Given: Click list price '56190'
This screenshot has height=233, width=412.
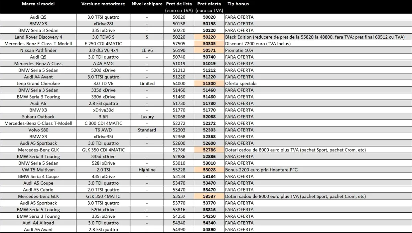Looking at the screenshot, I should pos(179,50).
